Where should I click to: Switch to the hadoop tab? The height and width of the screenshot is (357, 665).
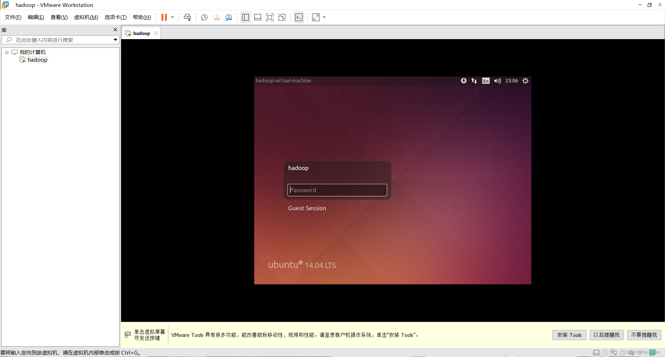(x=141, y=33)
